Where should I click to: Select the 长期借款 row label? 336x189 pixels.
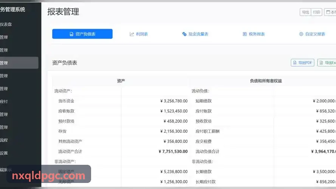[x=204, y=172]
